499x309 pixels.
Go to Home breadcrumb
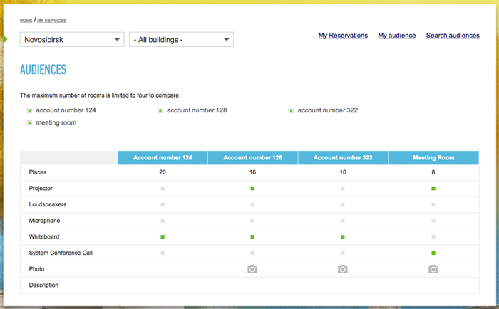26,21
